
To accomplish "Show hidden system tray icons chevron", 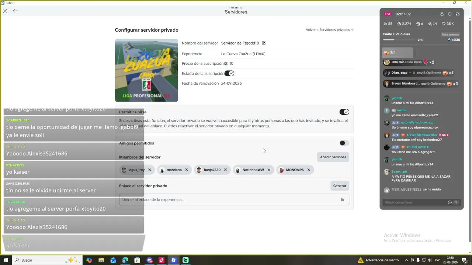I will click(406, 260).
